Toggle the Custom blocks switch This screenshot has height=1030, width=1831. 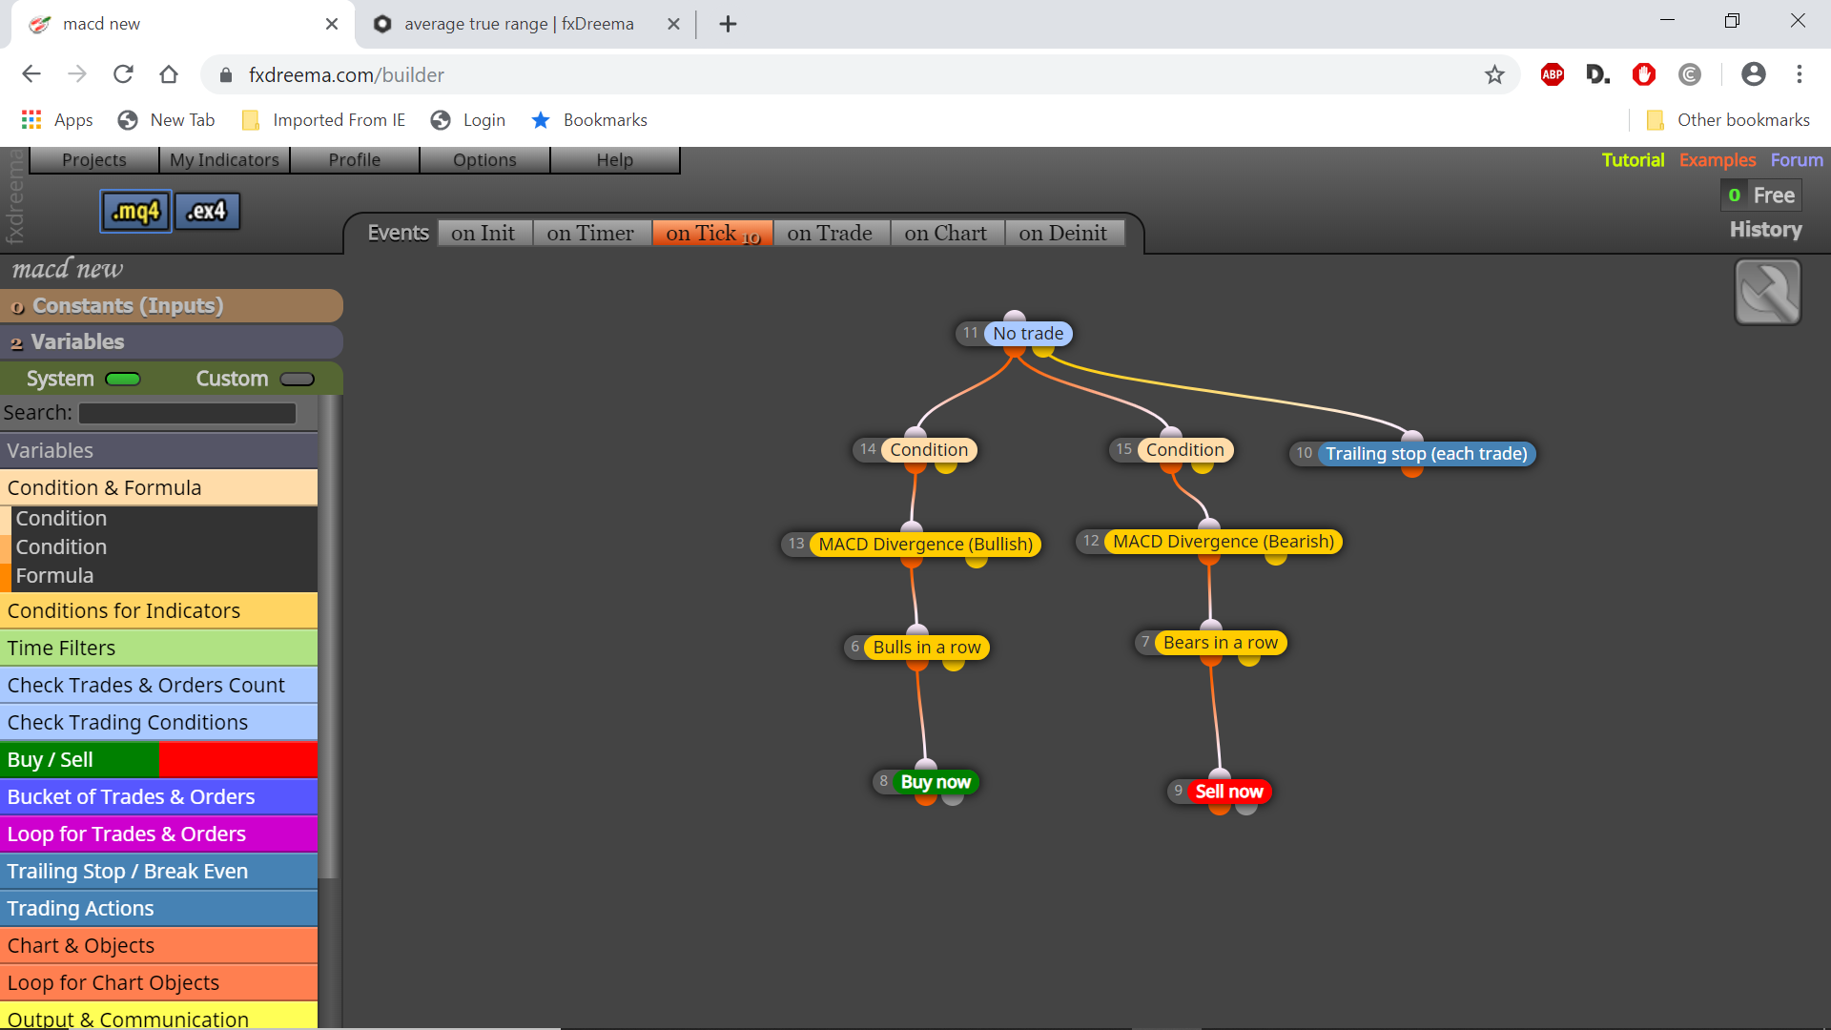point(297,379)
